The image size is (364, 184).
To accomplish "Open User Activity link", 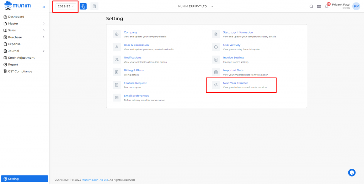I will tap(232, 45).
